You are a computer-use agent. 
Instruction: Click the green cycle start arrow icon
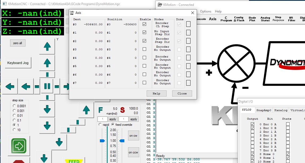click(x=19, y=146)
